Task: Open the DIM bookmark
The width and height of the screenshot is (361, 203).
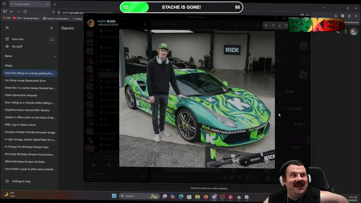Action: [6, 18]
